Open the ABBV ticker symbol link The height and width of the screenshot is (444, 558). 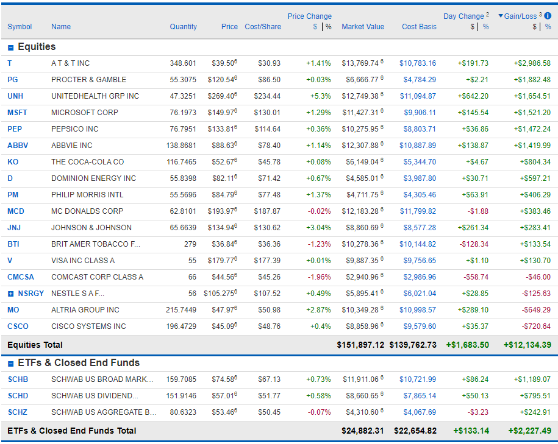18,146
